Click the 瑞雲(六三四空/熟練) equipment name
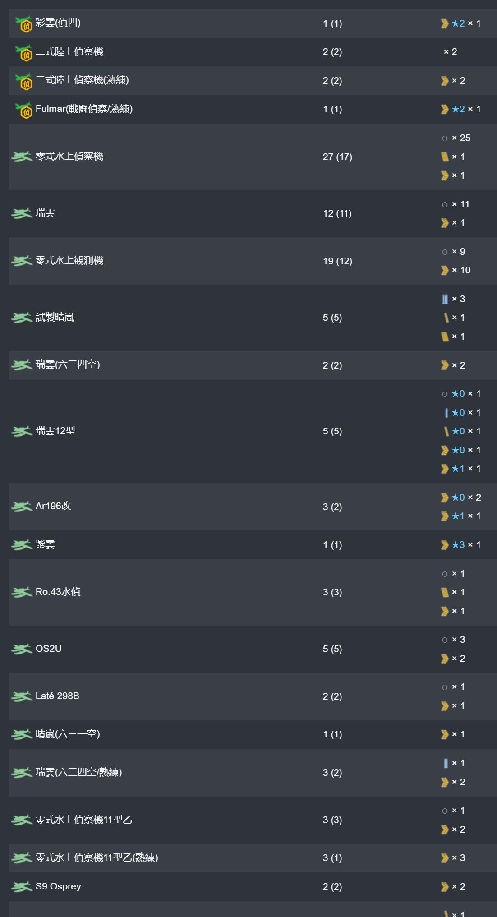497x917 pixels. 79,772
